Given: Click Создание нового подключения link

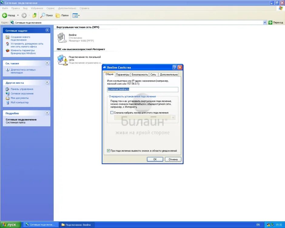Looking at the screenshot, I should tap(20, 39).
